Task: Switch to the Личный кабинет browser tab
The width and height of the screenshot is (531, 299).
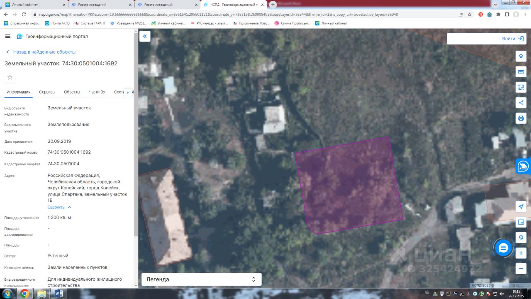Action: (35, 5)
